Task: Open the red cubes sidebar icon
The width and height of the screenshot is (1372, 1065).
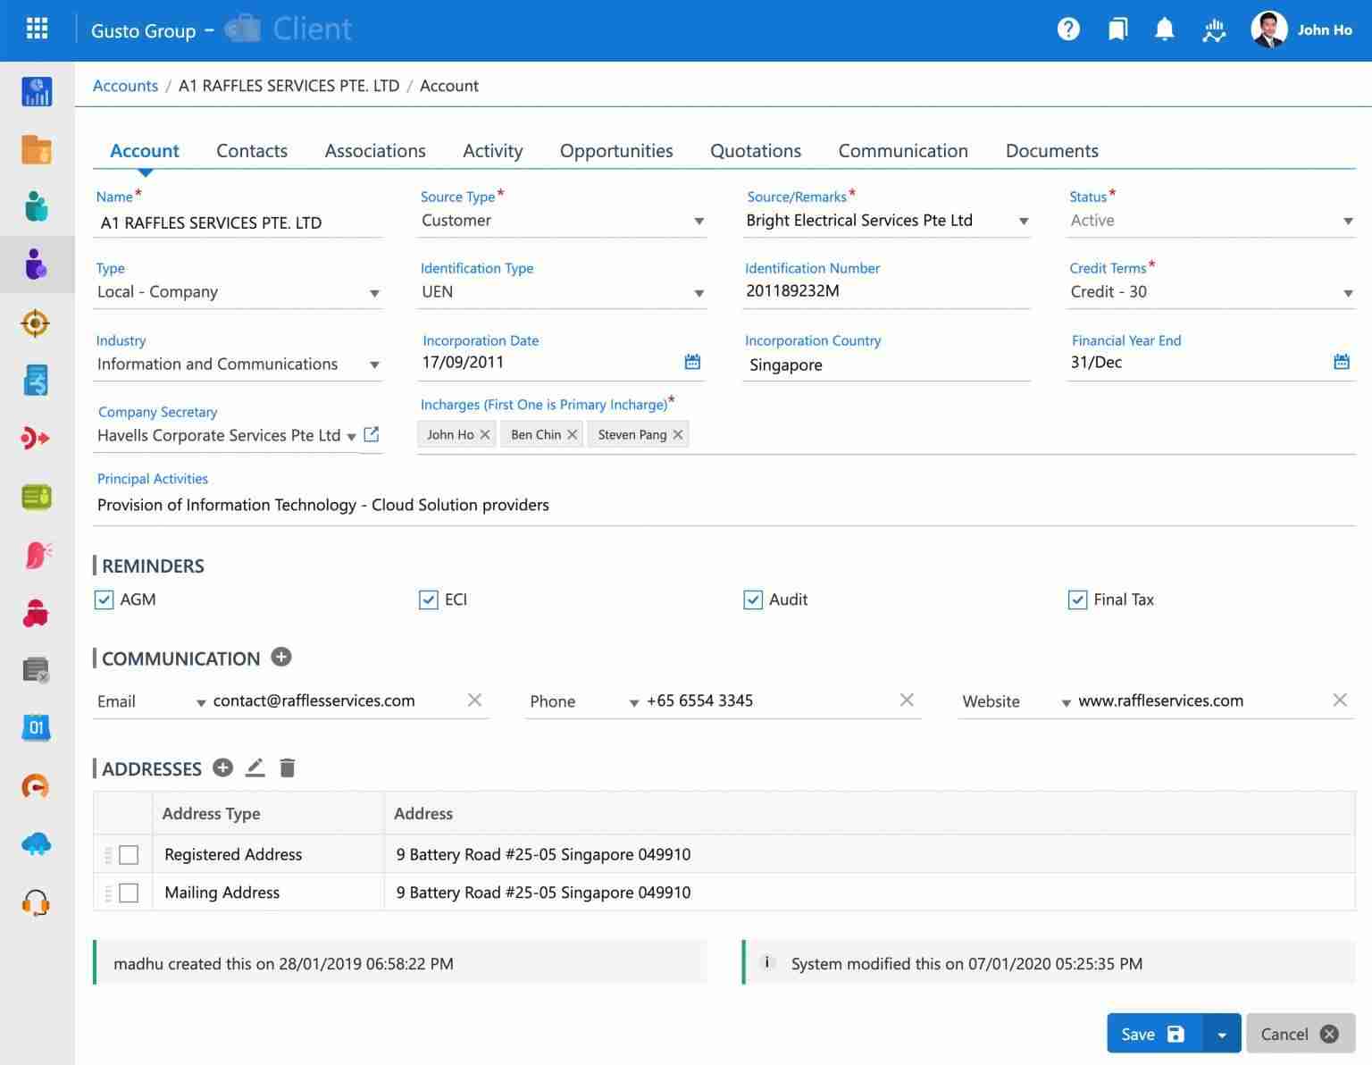Action: click(36, 613)
